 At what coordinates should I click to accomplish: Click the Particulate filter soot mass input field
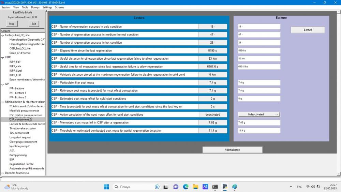coord(259,83)
